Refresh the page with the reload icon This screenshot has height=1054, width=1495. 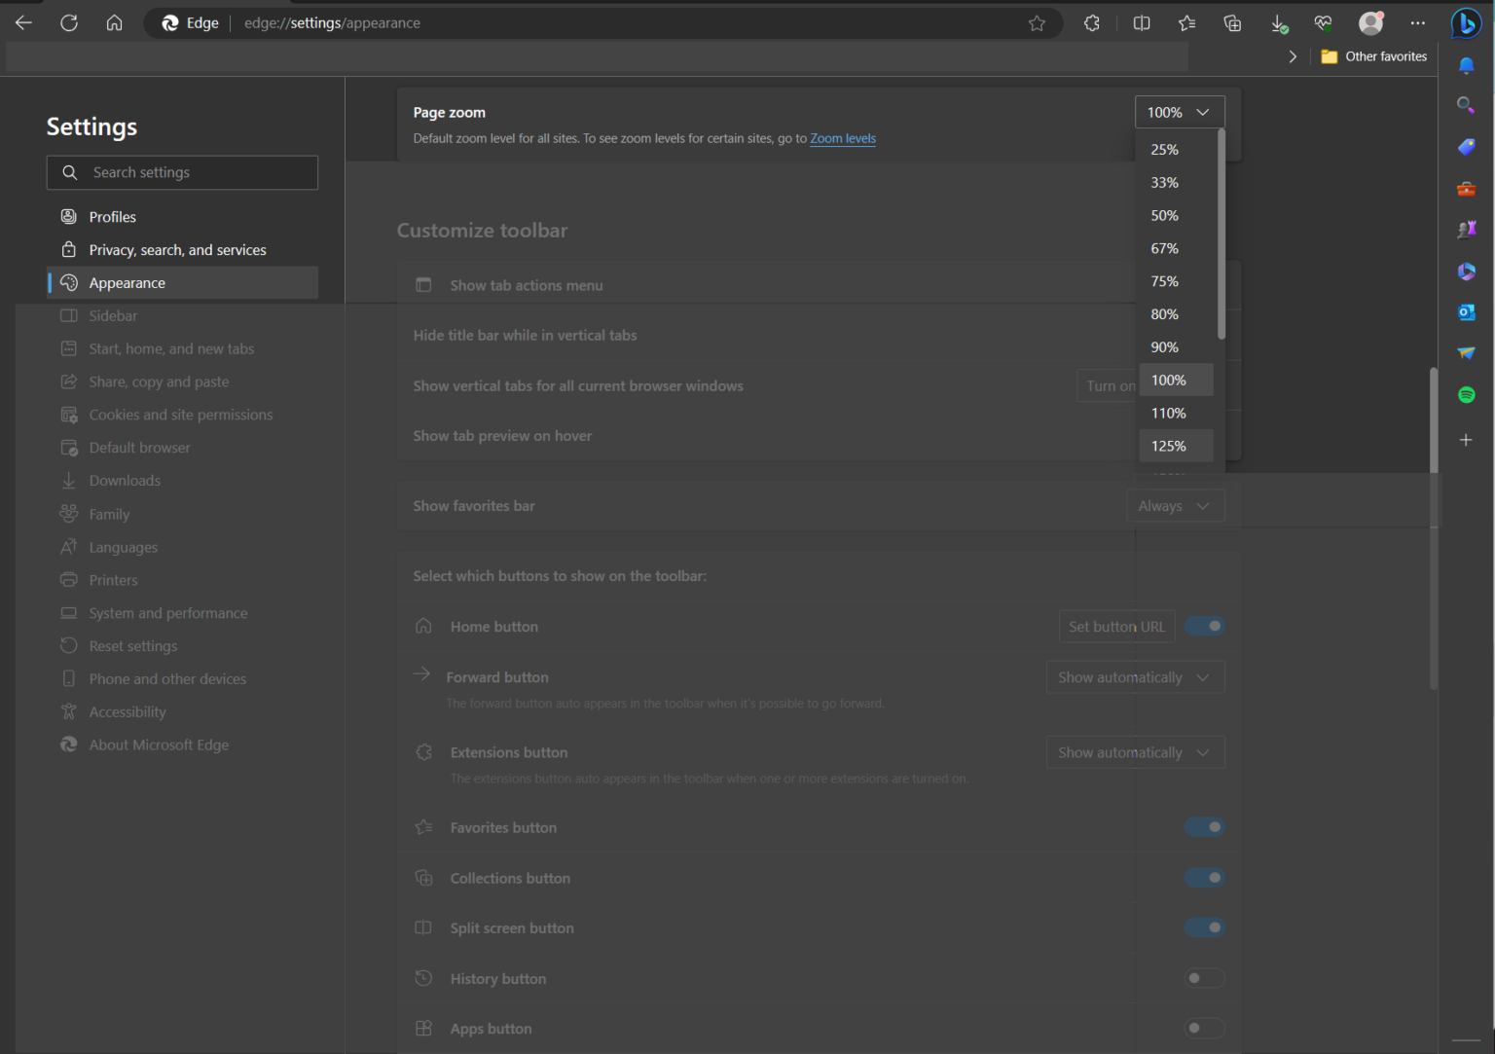[69, 23]
